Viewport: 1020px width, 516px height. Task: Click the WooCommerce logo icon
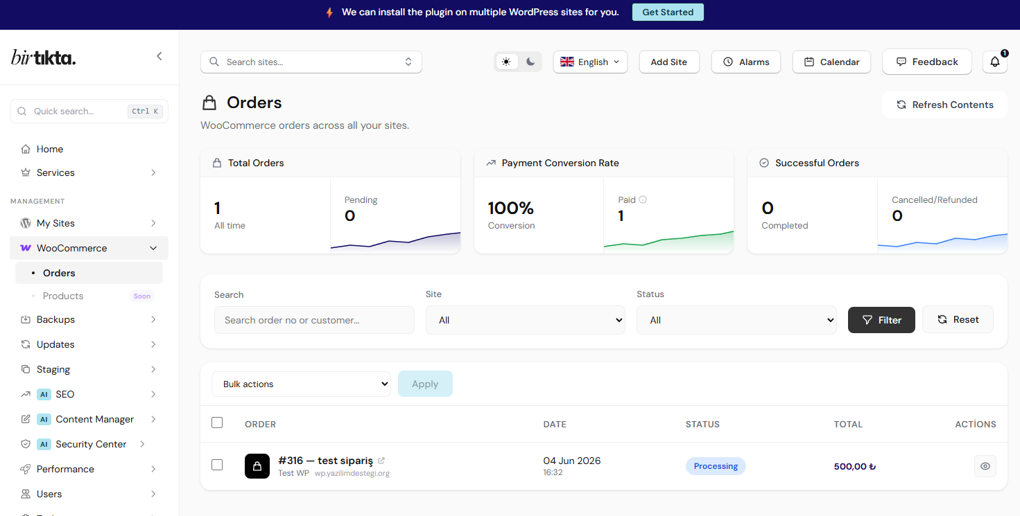26,248
